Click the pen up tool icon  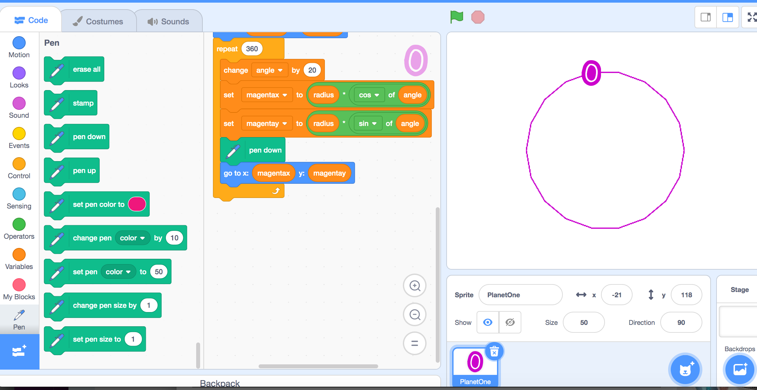pyautogui.click(x=57, y=171)
